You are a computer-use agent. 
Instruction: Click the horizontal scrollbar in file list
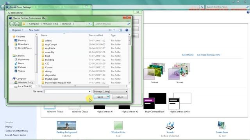click(x=75, y=86)
